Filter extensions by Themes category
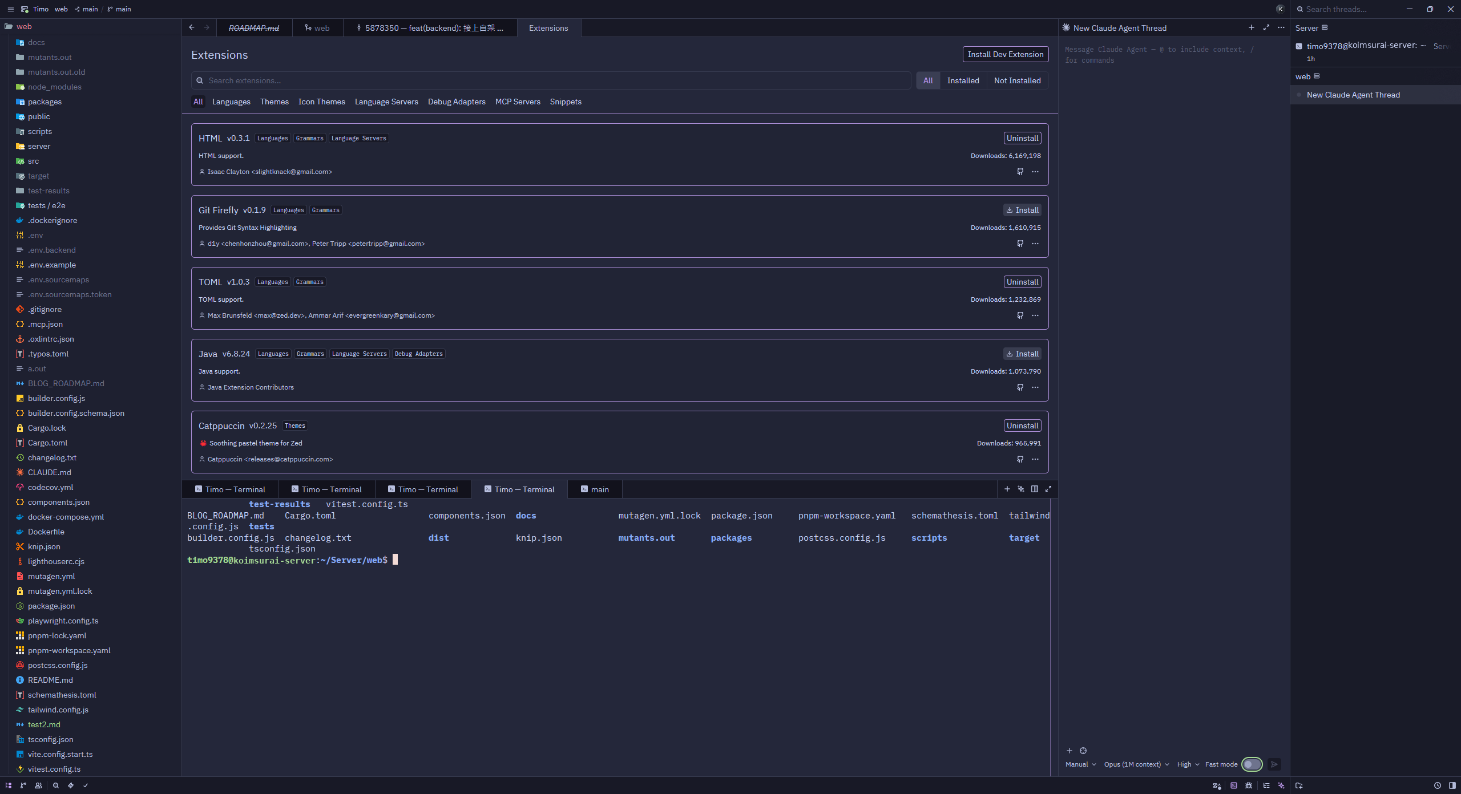Viewport: 1461px width, 794px height. pyautogui.click(x=275, y=102)
